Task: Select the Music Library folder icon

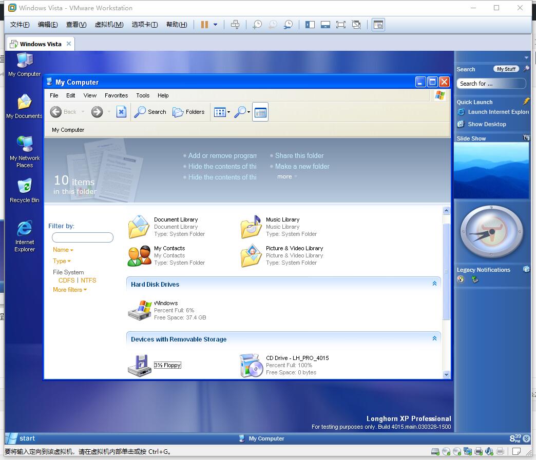Action: pyautogui.click(x=251, y=227)
